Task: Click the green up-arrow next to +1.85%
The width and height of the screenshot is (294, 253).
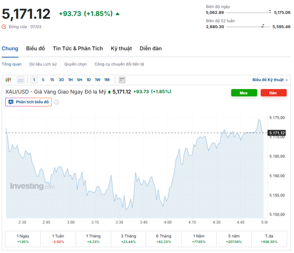Action: [118, 14]
